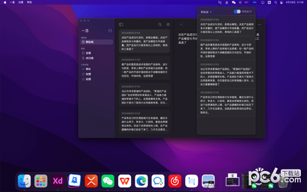Select popup clip starting 决定产品成功与否的

tap(226, 26)
